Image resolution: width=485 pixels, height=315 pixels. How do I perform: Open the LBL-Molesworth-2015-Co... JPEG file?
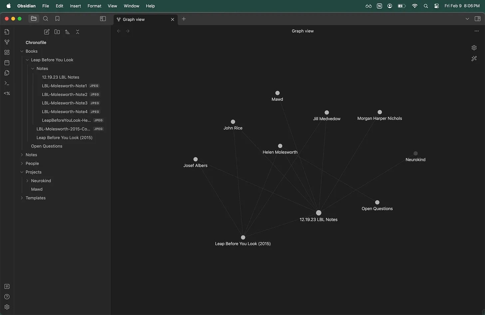tap(63, 129)
